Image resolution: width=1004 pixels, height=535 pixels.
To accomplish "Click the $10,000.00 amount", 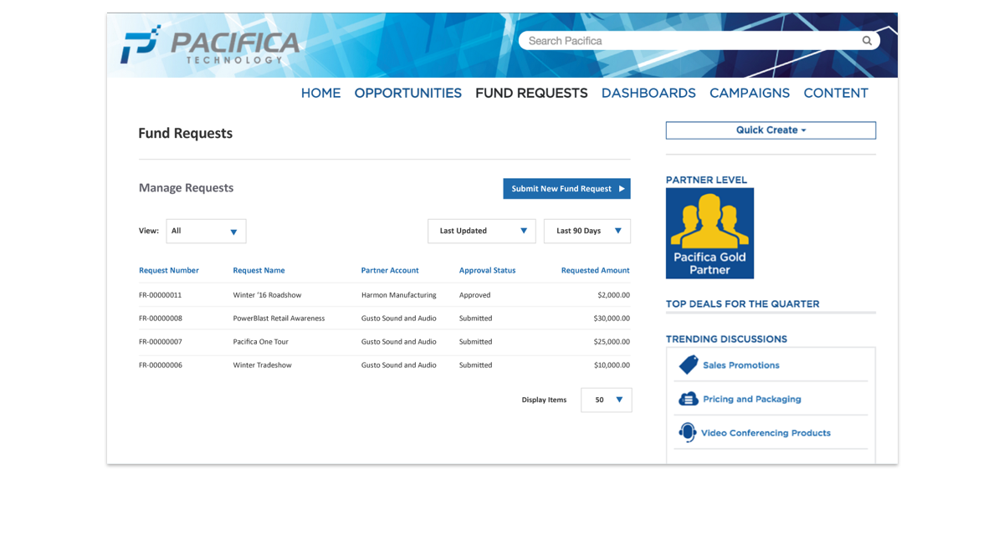I will pyautogui.click(x=612, y=365).
